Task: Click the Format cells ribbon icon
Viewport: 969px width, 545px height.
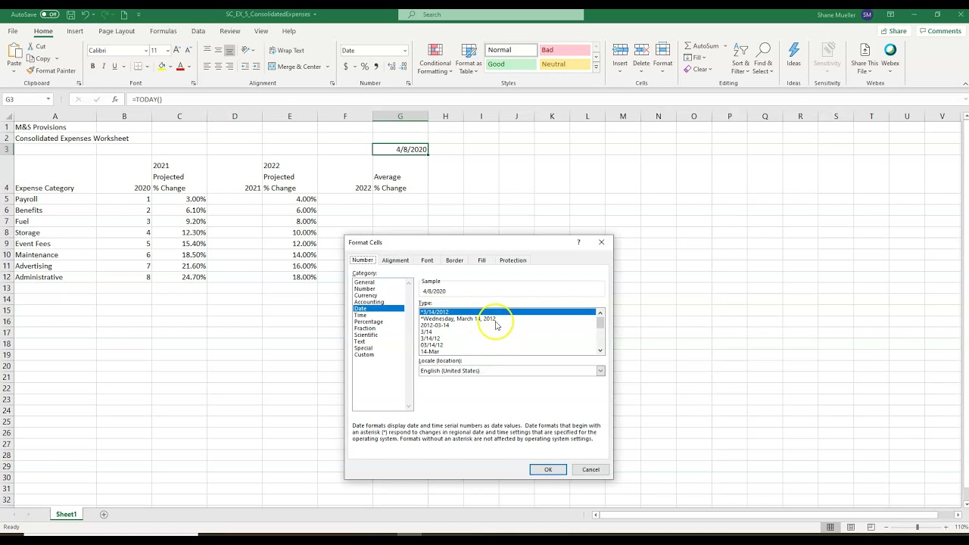Action: click(663, 51)
